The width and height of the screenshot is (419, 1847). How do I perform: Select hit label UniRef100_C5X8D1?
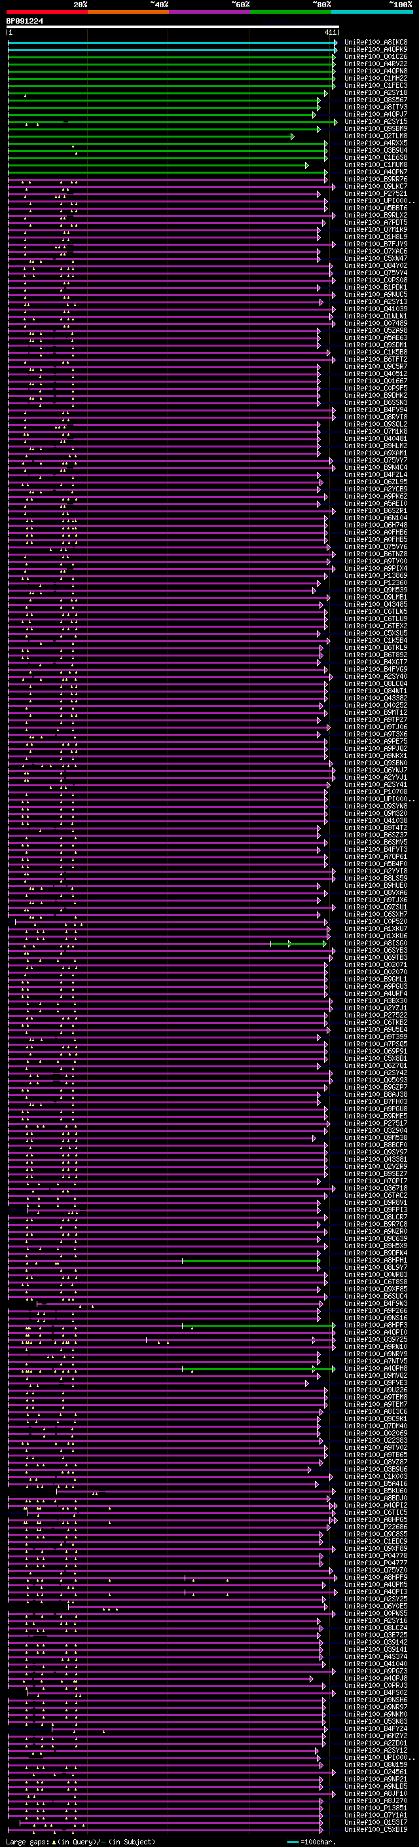(375, 1058)
